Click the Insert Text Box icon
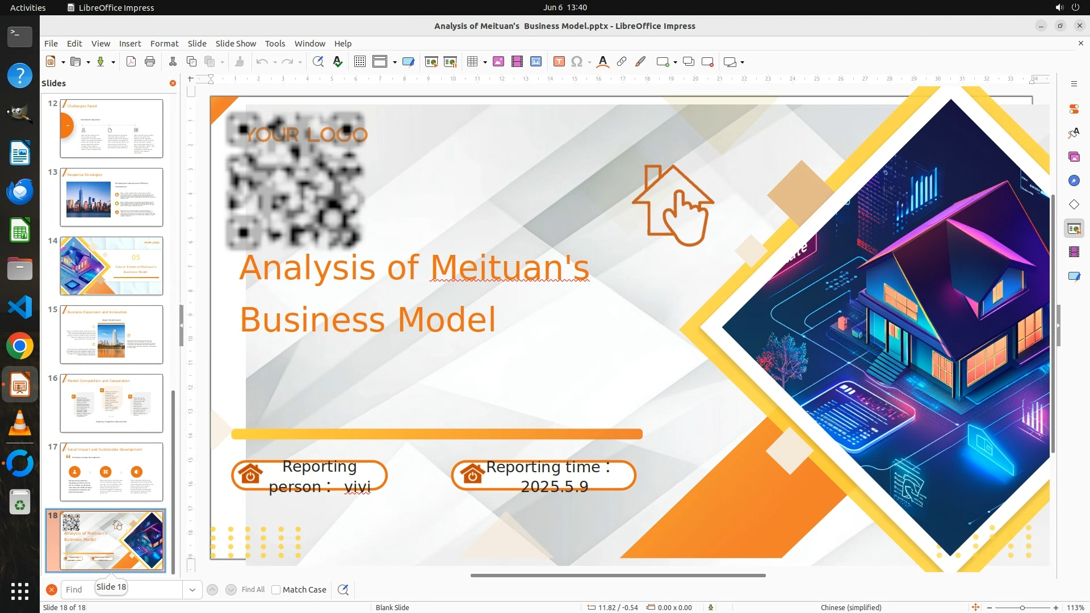 559,62
